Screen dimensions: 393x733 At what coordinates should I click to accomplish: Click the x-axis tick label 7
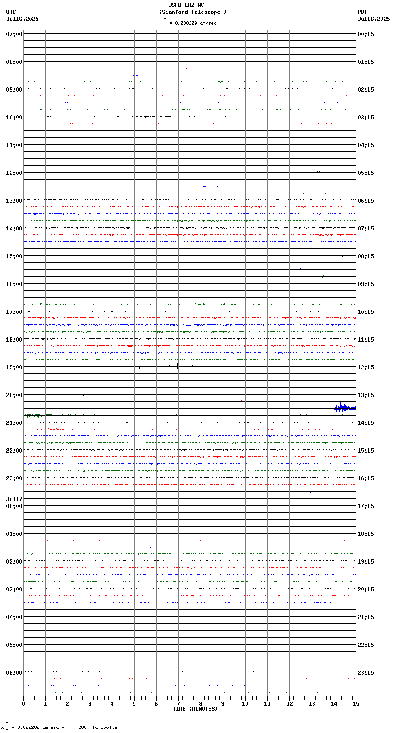point(178,704)
